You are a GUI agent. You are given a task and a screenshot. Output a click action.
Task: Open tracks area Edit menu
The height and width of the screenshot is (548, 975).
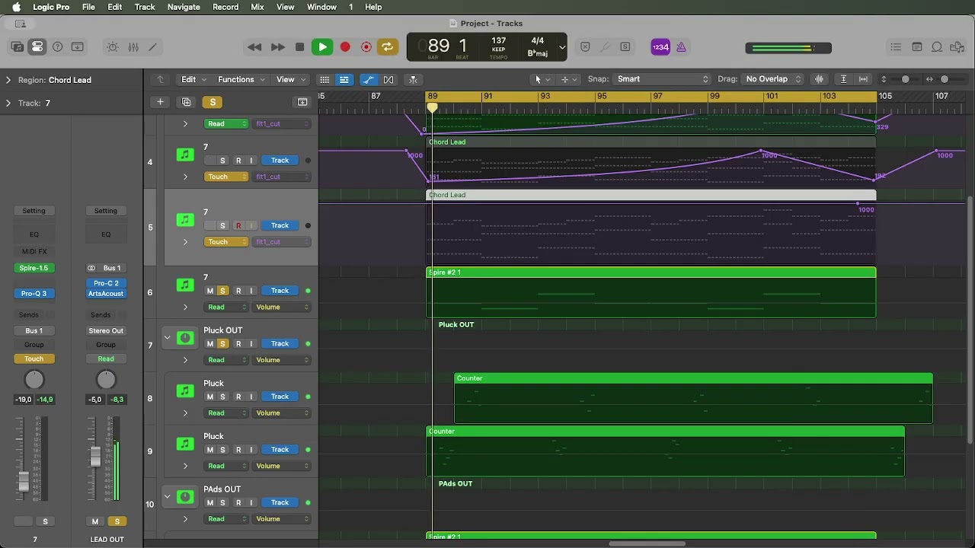[x=193, y=79]
